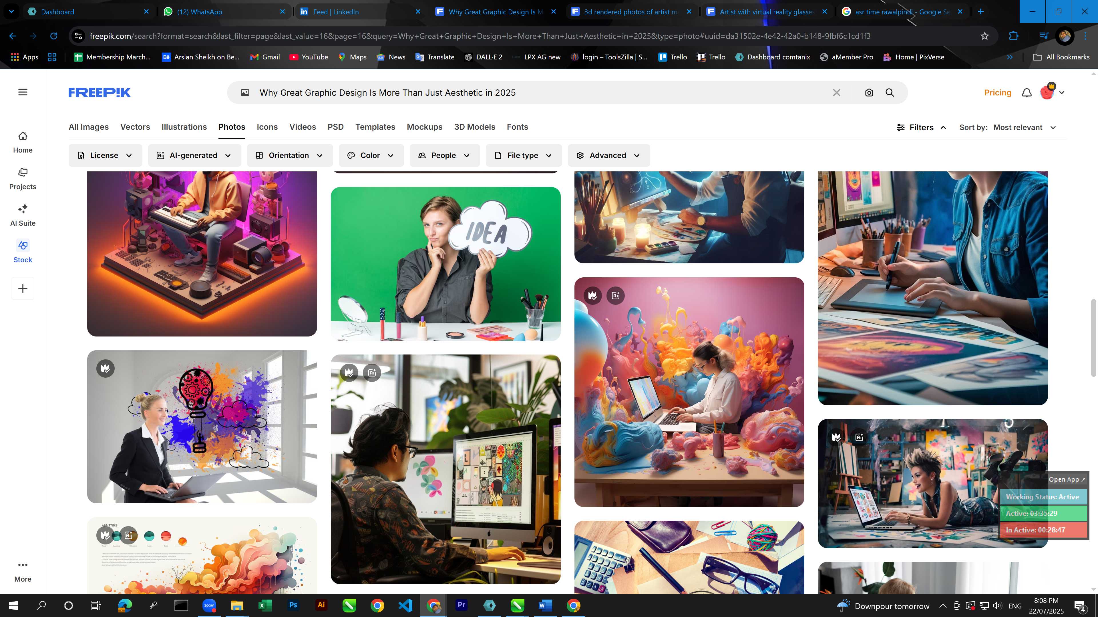Viewport: 1098px width, 617px height.
Task: Open Sort by Most relevant dropdown
Action: 1025,127
